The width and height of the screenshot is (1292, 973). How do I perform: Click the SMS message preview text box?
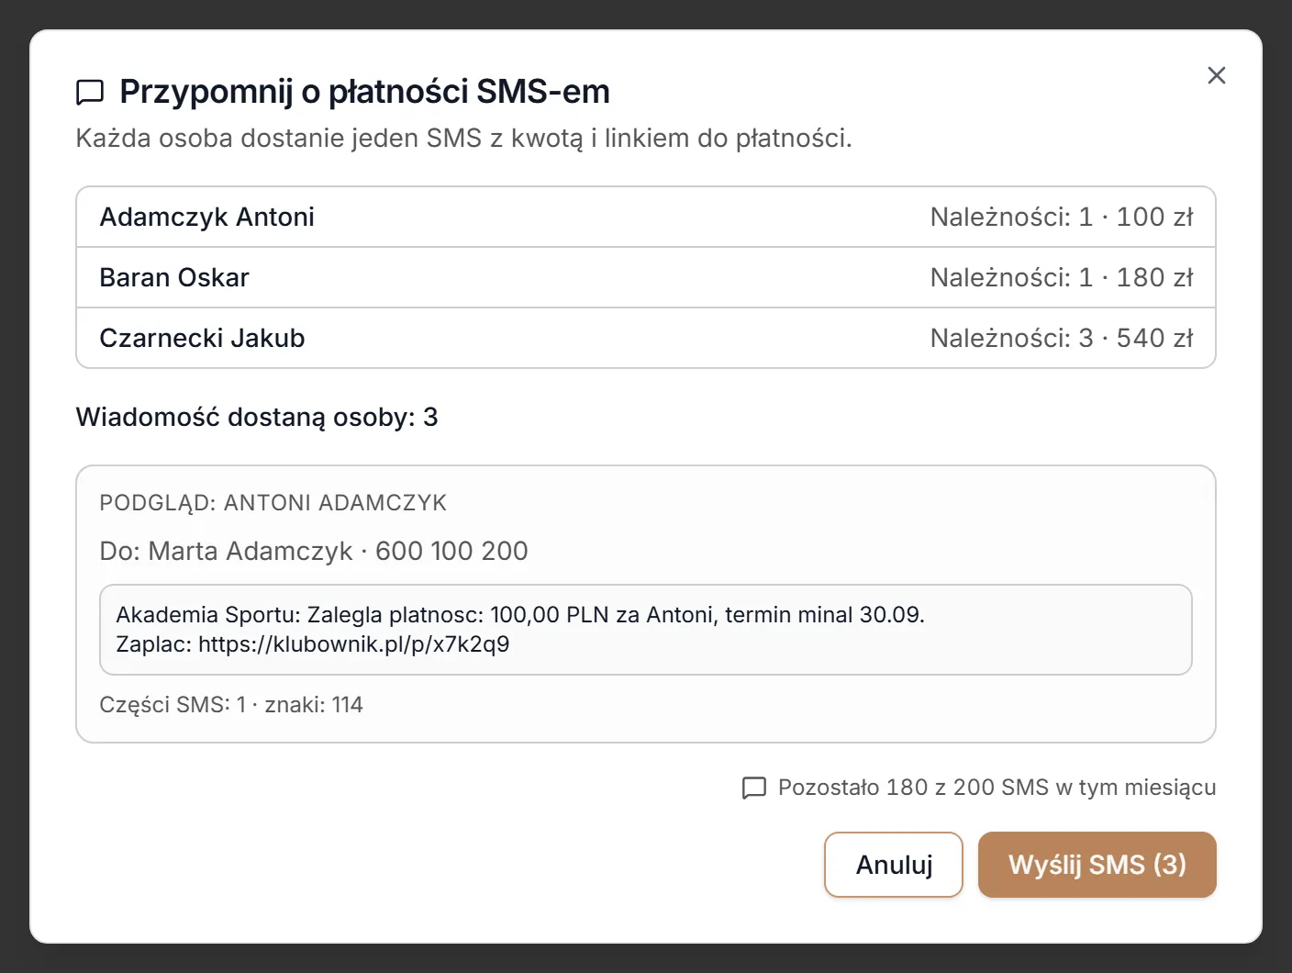(646, 630)
